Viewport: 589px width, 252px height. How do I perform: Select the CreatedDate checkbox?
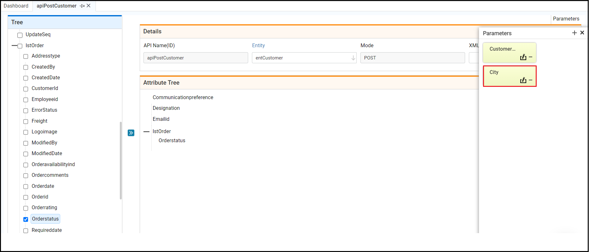click(x=26, y=78)
